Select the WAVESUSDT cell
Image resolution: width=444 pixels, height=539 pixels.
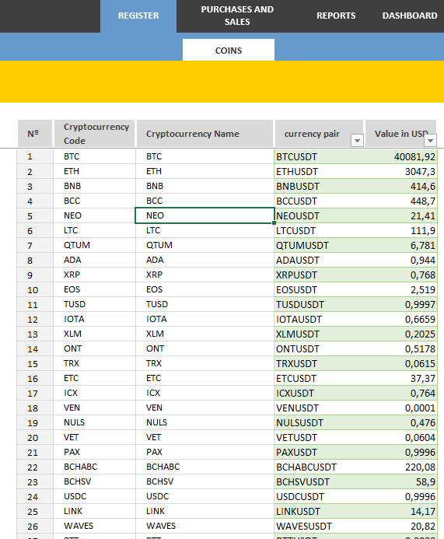pyautogui.click(x=320, y=527)
